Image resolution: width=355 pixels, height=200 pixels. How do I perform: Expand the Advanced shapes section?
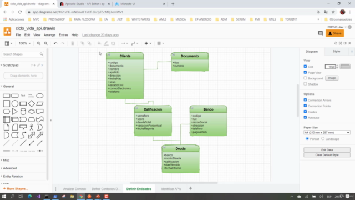click(10, 168)
